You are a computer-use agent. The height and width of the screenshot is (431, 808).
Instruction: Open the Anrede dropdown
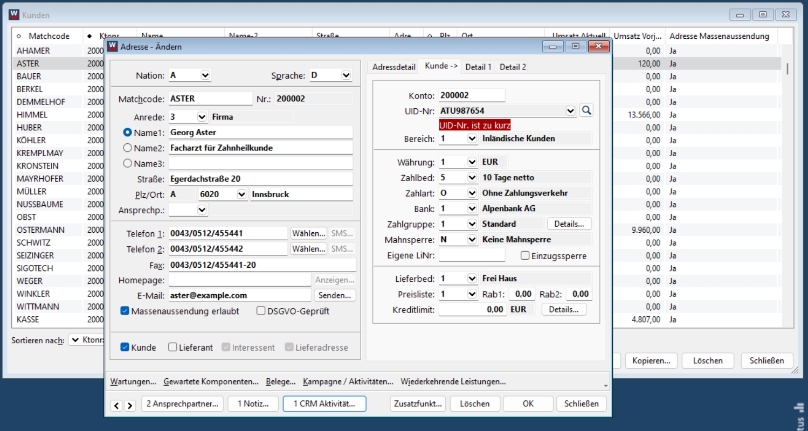(x=202, y=116)
